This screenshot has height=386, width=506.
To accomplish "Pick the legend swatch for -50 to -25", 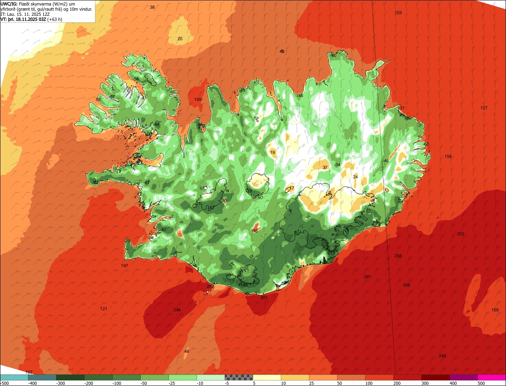I will coord(155,377).
